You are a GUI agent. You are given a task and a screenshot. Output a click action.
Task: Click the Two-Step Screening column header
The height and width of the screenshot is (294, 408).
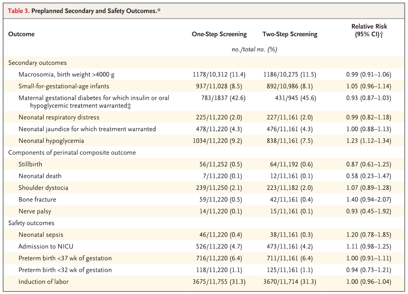pyautogui.click(x=290, y=34)
